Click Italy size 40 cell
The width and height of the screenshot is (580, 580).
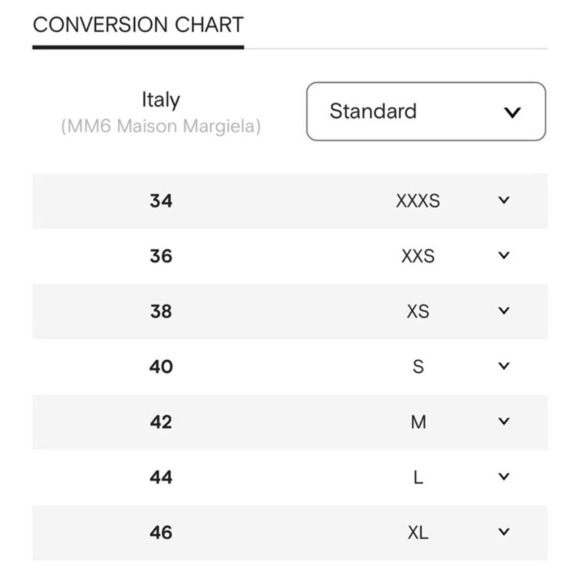click(x=161, y=367)
